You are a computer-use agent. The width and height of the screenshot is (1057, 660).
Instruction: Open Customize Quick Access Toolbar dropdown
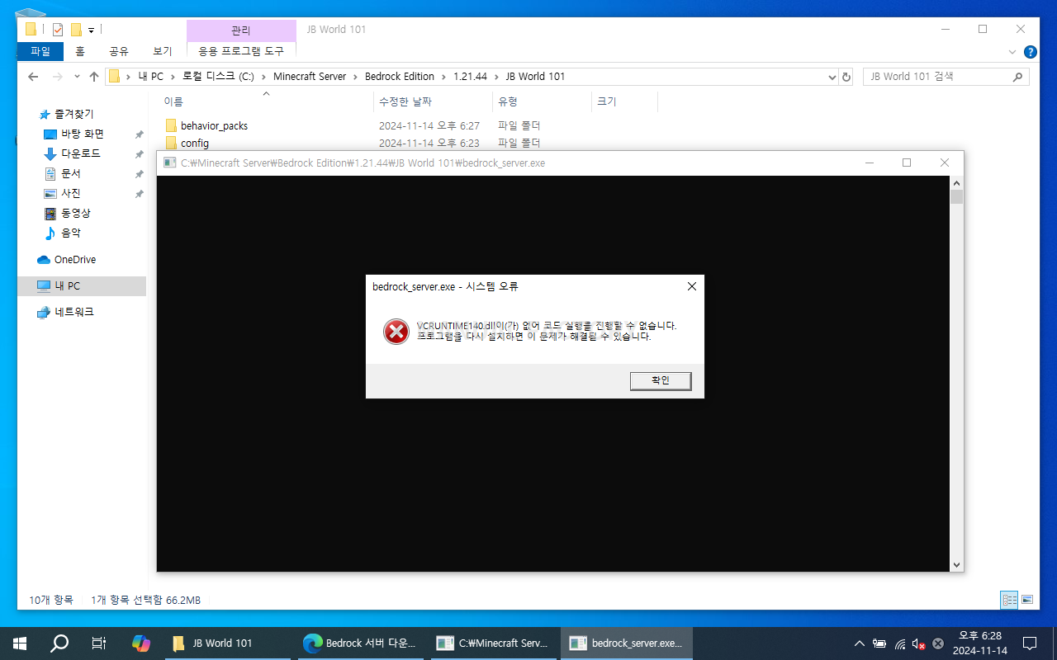click(91, 31)
